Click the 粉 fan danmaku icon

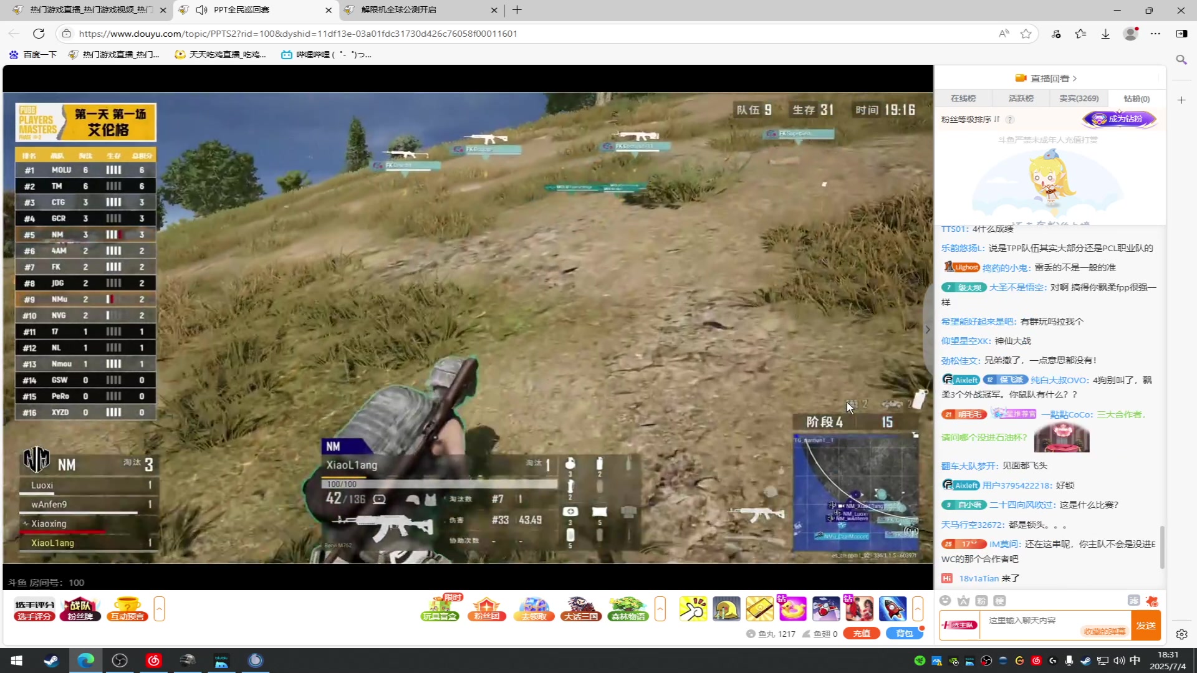pos(981,601)
